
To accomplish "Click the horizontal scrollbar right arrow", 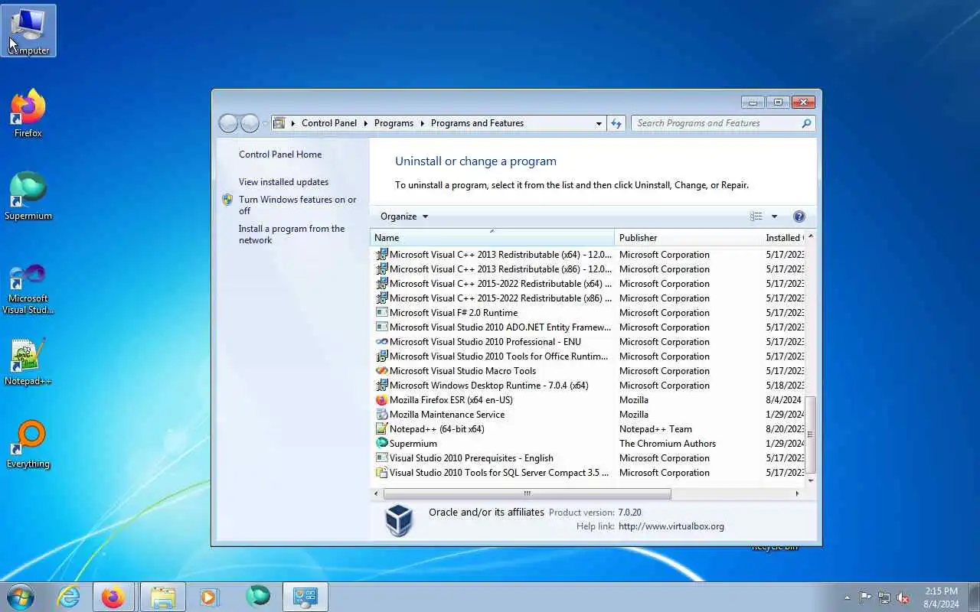I will click(x=797, y=494).
